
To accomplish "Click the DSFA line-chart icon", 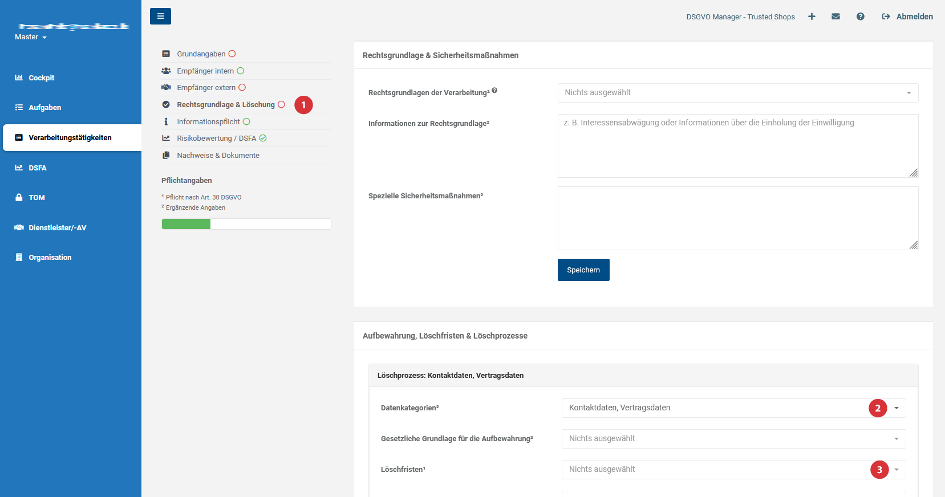I will click(x=19, y=168).
